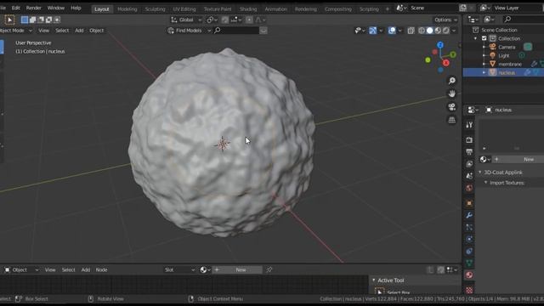Switch to wireframe viewport shading
The image size is (544, 306).
422,31
